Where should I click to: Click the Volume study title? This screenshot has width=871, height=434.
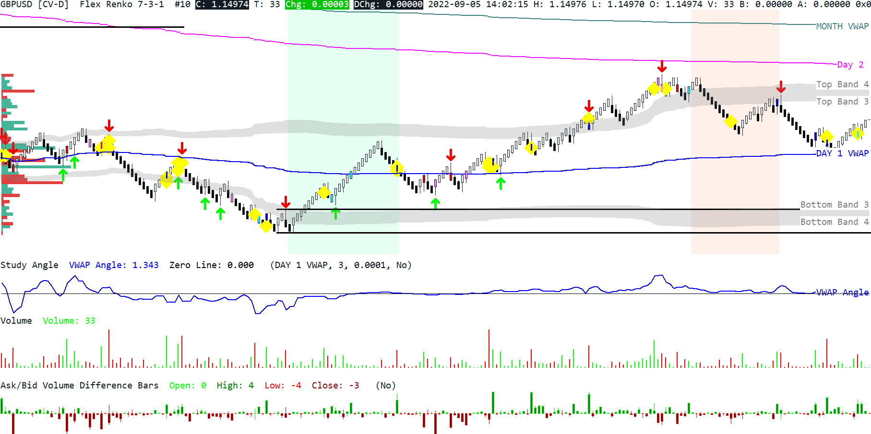tap(16, 321)
